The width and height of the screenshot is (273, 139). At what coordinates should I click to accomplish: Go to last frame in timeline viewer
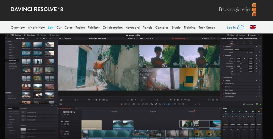[x=185, y=100]
